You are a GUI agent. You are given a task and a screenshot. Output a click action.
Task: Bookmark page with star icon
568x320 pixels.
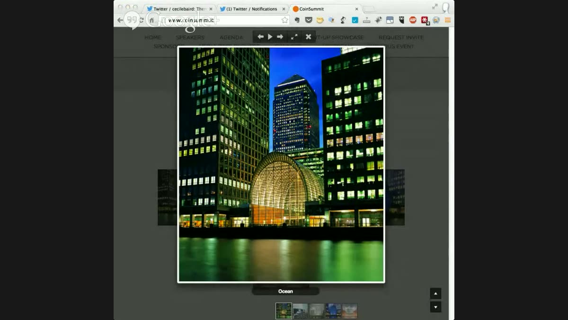coord(284,20)
